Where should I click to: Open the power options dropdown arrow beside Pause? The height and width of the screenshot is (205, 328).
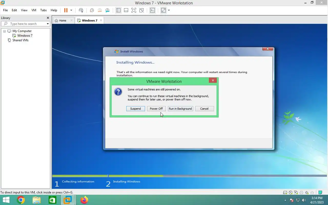pyautogui.click(x=71, y=10)
